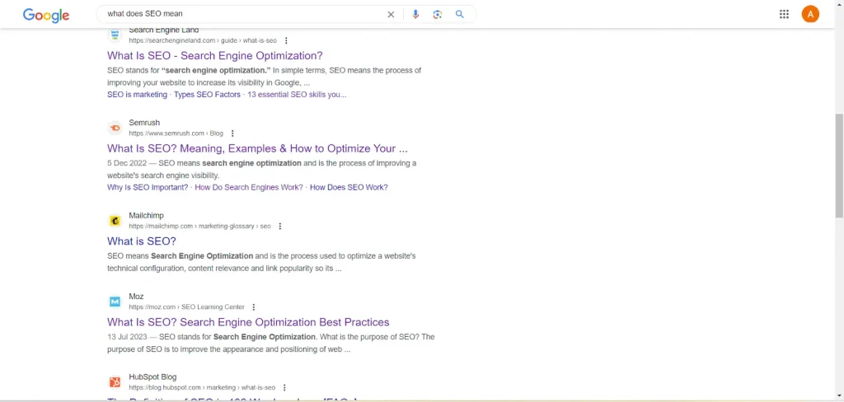Image resolution: width=844 pixels, height=402 pixels.
Task: Open the Google apps grid
Action: pos(785,15)
